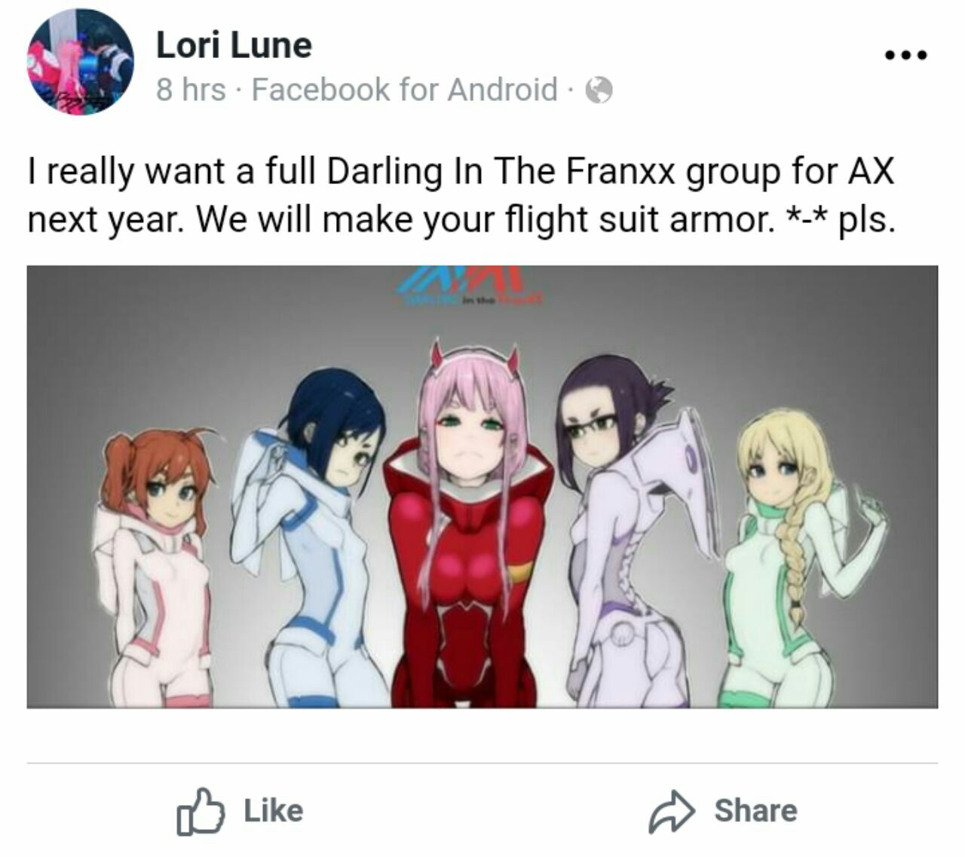Click the post's first text line
The width and height of the screenshot is (965, 857).
click(x=461, y=172)
